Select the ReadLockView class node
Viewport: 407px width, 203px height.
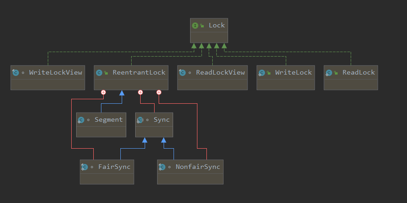(212, 78)
